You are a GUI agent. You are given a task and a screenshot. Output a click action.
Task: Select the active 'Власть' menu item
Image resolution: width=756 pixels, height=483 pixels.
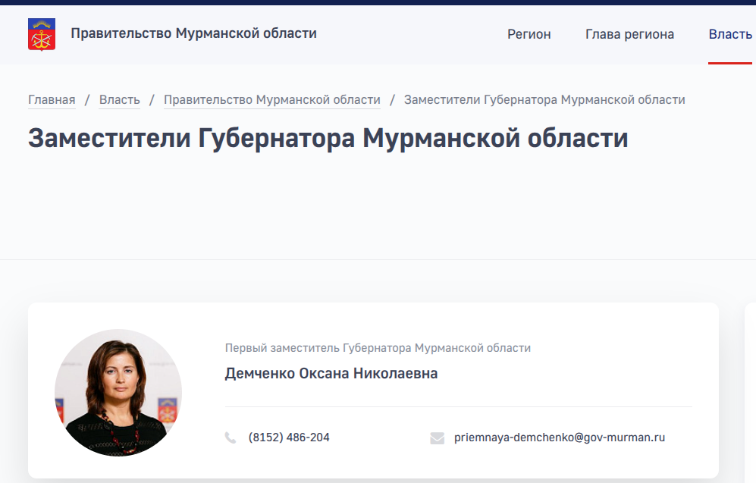click(730, 34)
